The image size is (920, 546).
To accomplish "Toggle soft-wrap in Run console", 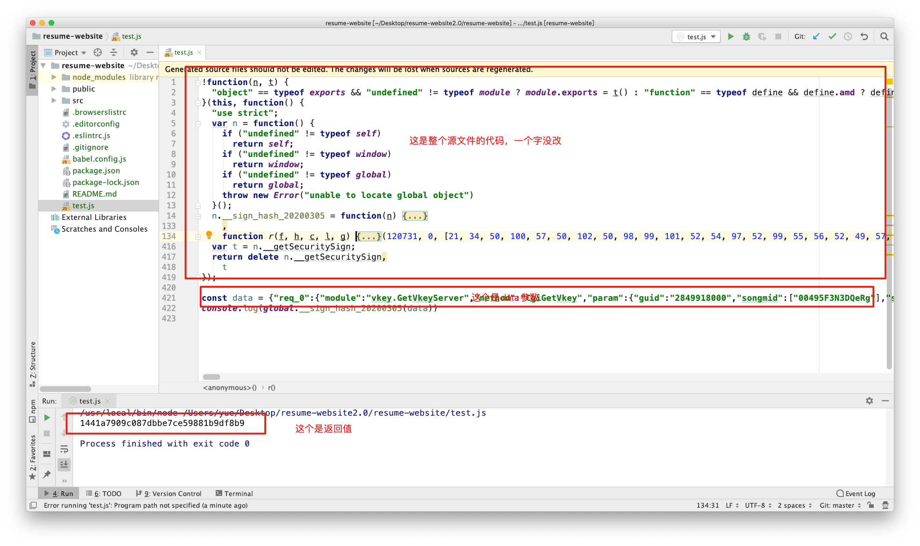I will click(64, 449).
